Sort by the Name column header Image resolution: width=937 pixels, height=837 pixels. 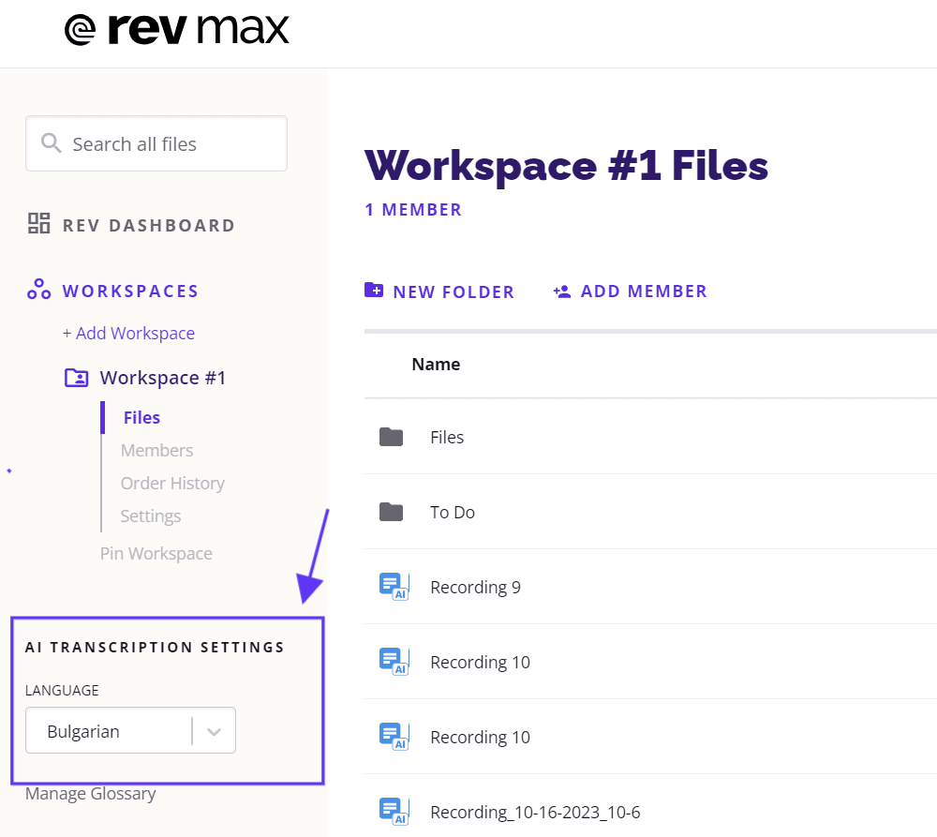436,364
